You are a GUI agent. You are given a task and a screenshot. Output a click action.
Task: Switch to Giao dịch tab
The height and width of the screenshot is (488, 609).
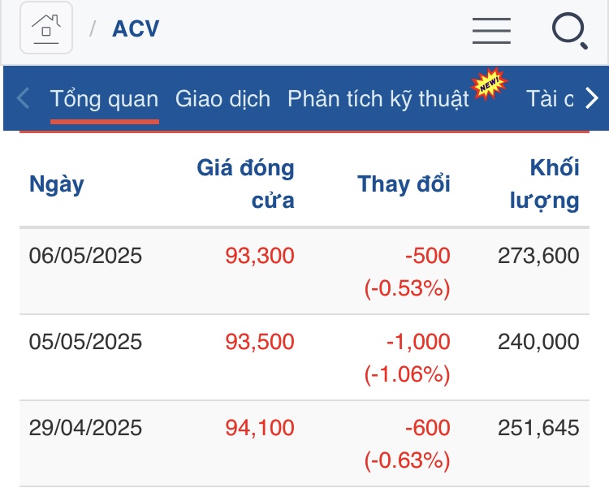[222, 99]
